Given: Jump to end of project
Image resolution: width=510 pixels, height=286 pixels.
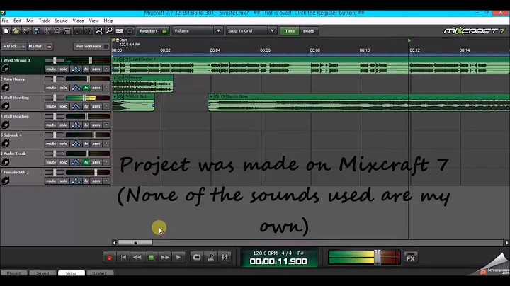Looking at the screenshot, I should (x=178, y=258).
